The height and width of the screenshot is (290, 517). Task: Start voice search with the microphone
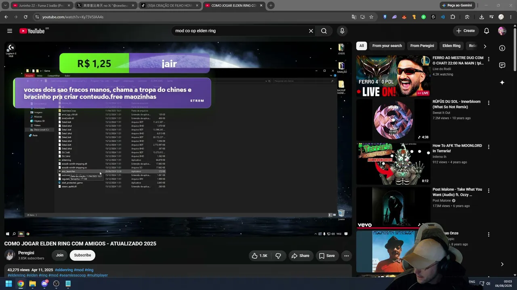point(342,31)
